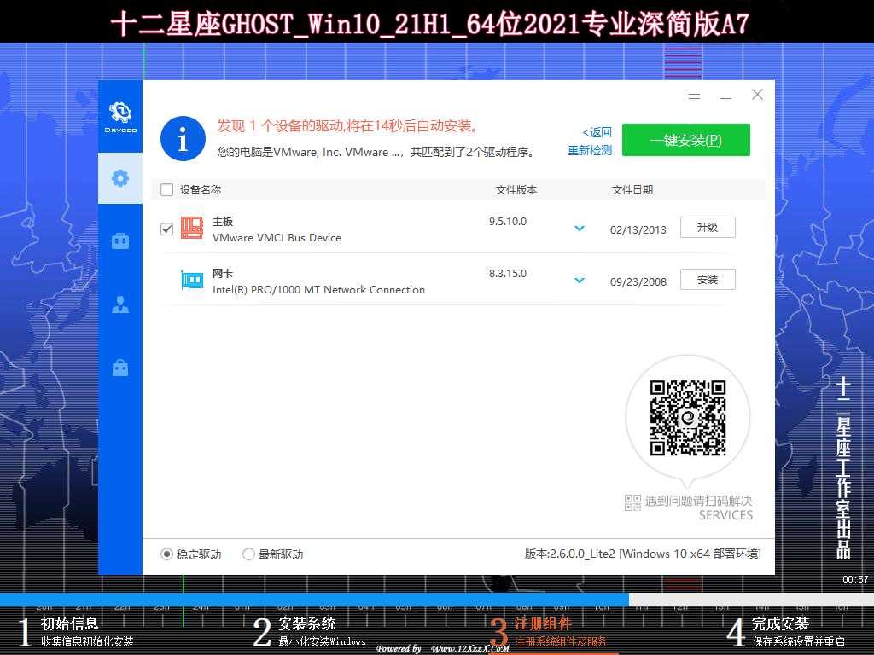Open the gear driver section in sidebar

click(x=120, y=178)
